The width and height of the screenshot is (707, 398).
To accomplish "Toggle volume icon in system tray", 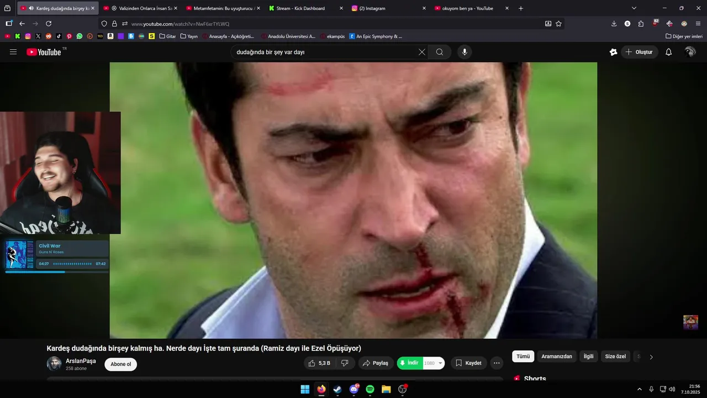I will (672, 389).
